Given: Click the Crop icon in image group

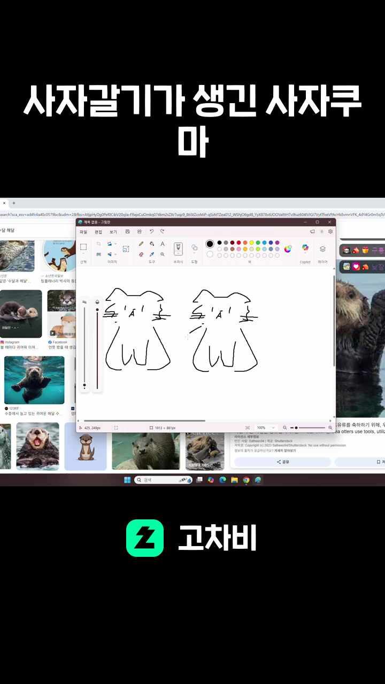Looking at the screenshot, I should (98, 244).
